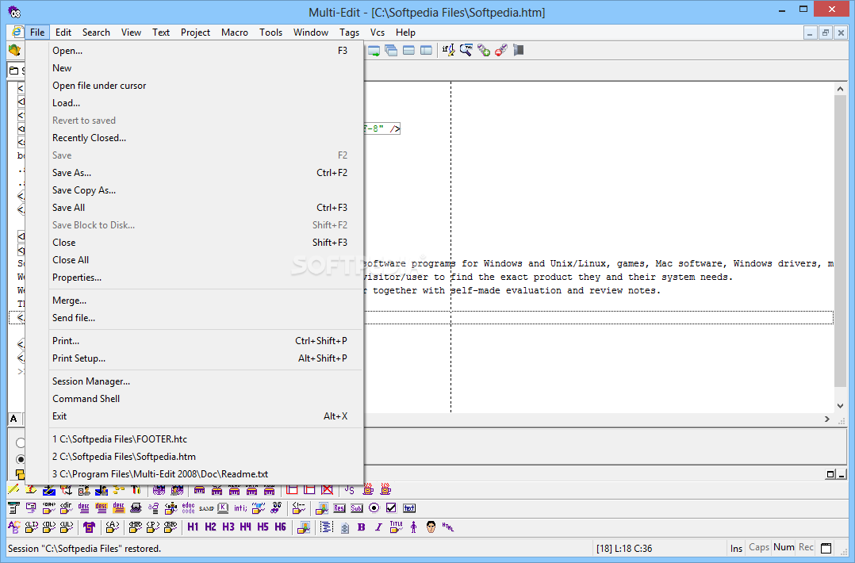Insert <A> anchor tag icon

point(113,527)
